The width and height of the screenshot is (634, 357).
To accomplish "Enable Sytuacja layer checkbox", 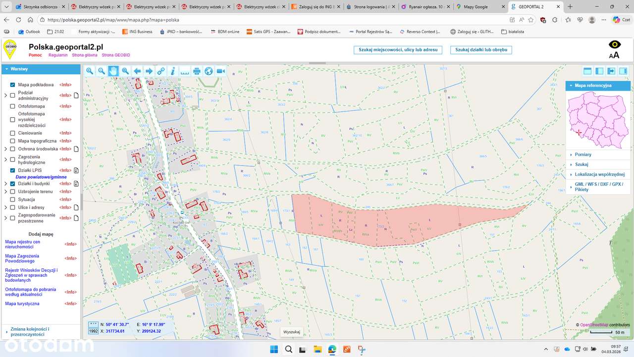I will [x=13, y=200].
